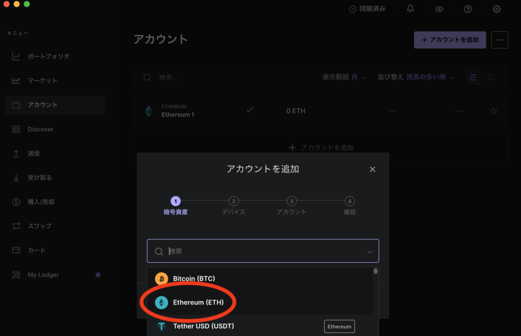Click the top-right アカウントを追加 button

click(450, 40)
